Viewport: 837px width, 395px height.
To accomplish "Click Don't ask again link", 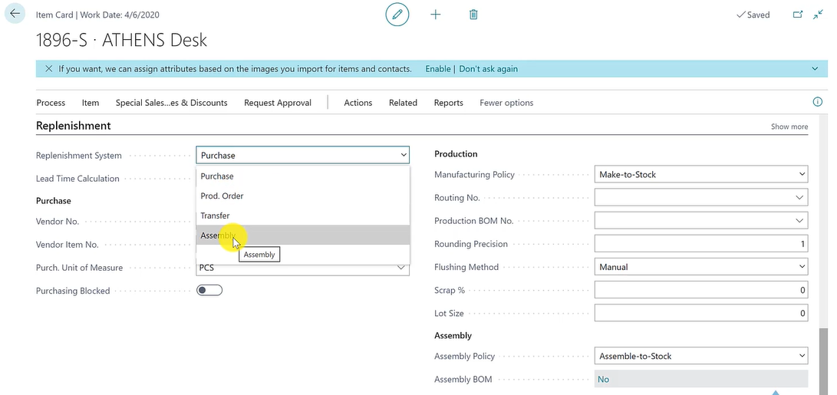I will click(x=489, y=69).
